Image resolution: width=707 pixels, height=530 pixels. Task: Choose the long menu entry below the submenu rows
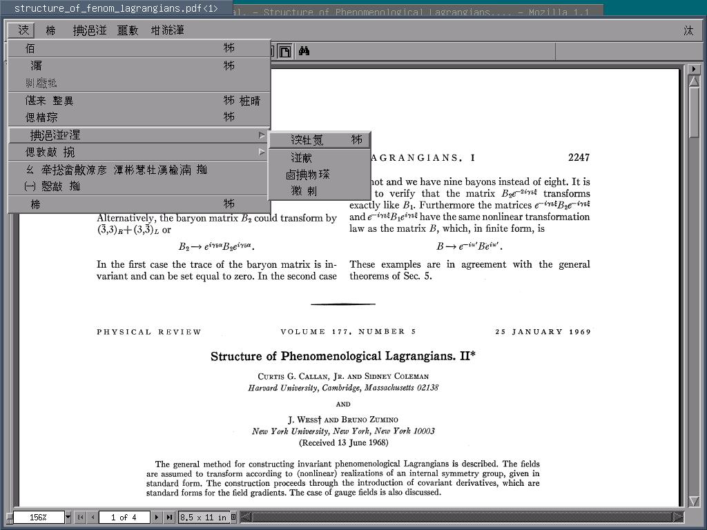[139, 170]
